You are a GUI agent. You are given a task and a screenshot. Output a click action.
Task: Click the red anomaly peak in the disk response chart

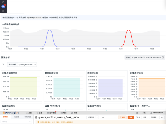point(129,30)
